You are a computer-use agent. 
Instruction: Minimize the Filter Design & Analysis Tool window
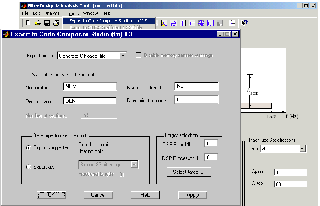[300, 6]
